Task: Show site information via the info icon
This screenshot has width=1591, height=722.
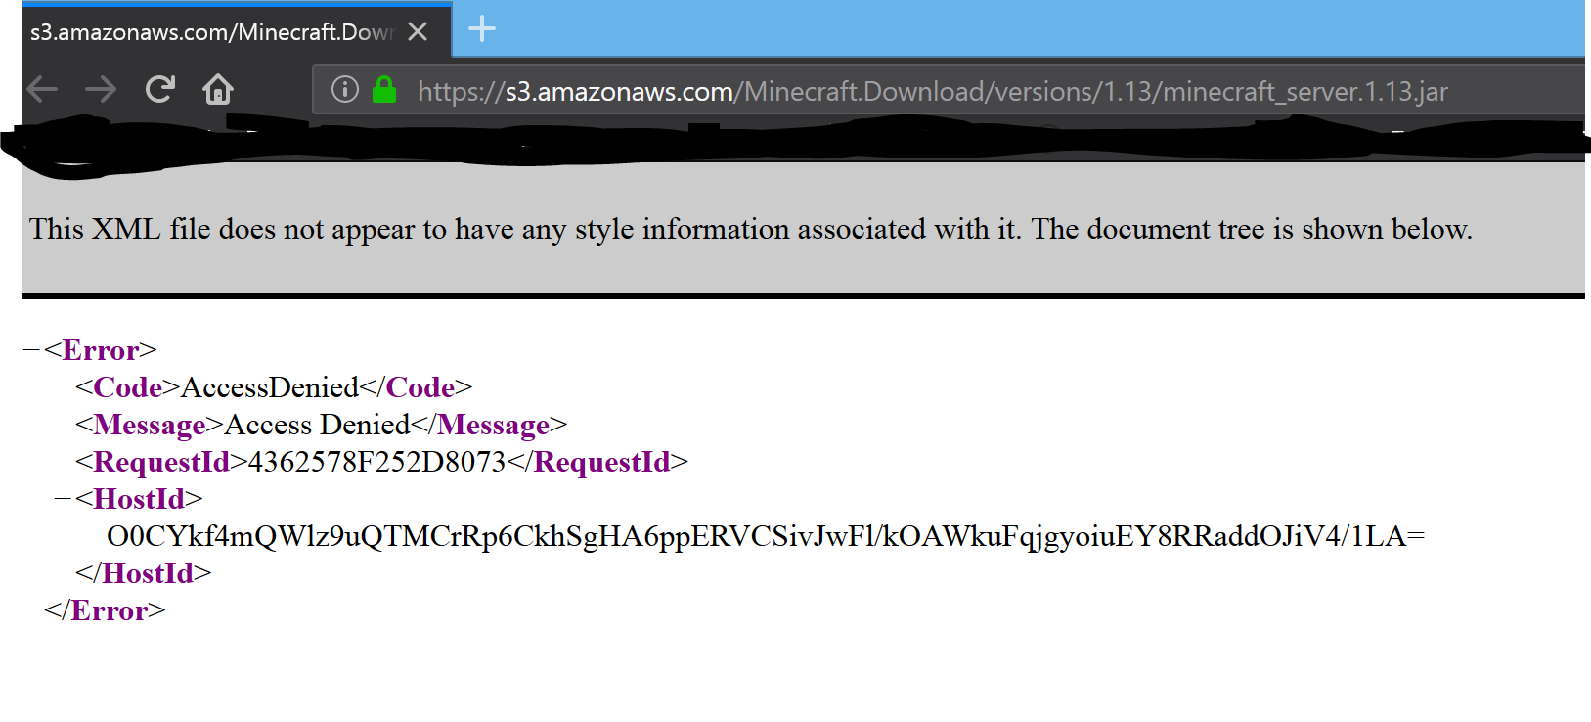Action: click(344, 90)
